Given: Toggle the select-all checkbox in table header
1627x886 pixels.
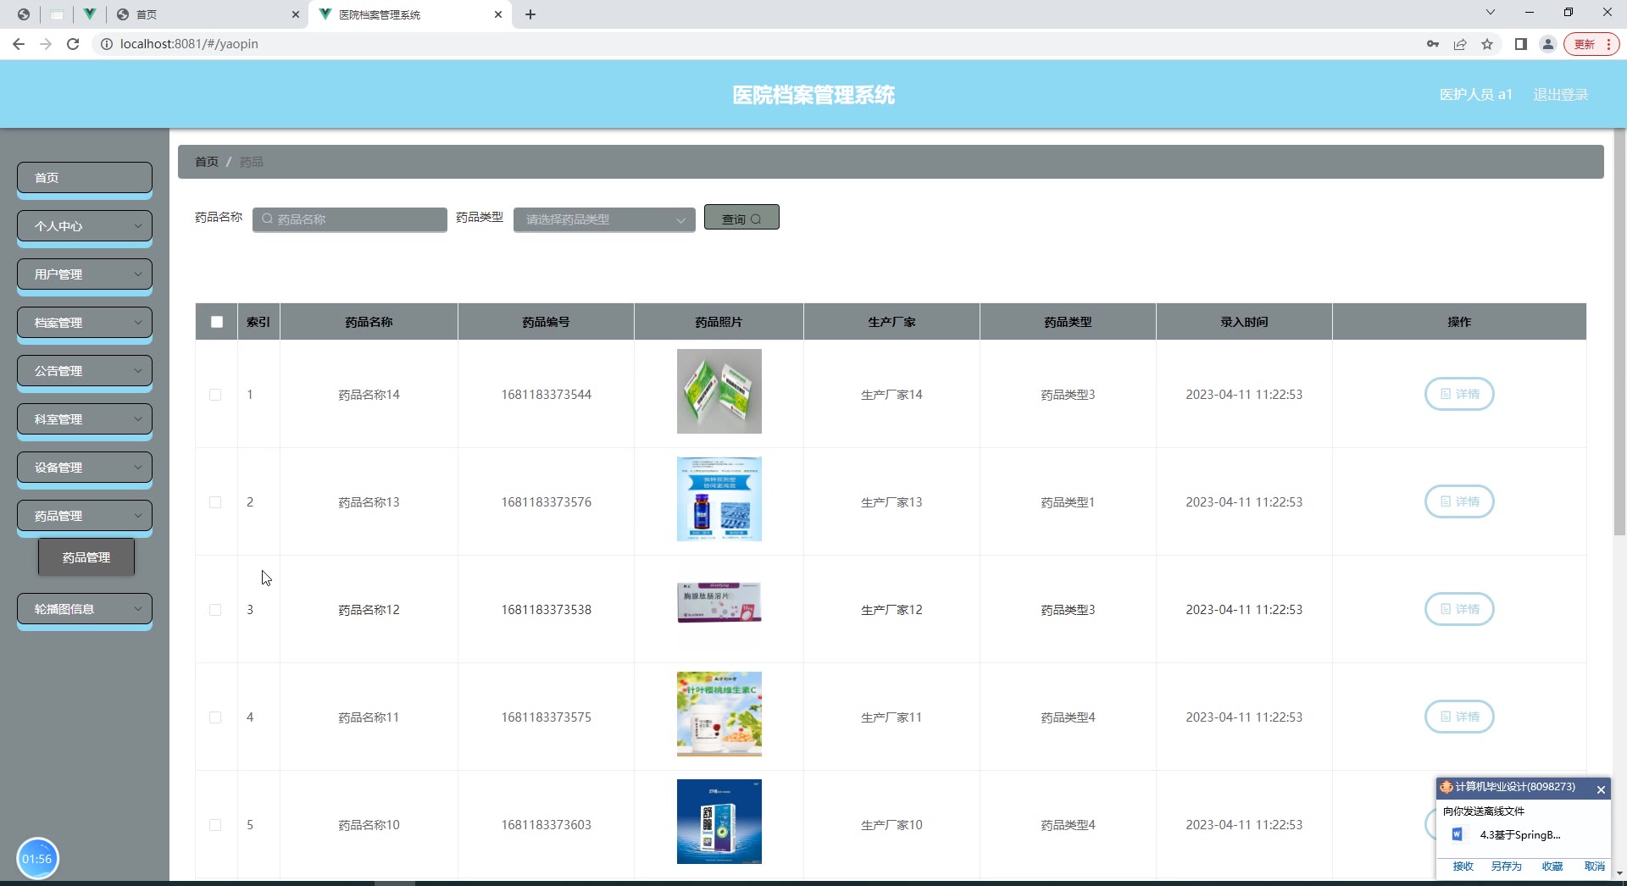Looking at the screenshot, I should [217, 322].
